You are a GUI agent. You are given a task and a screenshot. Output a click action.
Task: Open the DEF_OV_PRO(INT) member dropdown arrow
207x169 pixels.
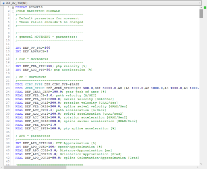point(199,3)
